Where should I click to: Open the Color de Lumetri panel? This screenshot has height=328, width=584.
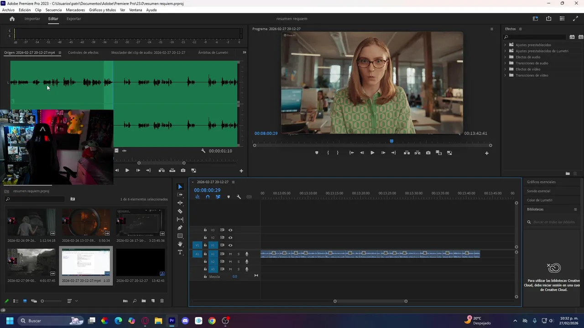pos(540,200)
